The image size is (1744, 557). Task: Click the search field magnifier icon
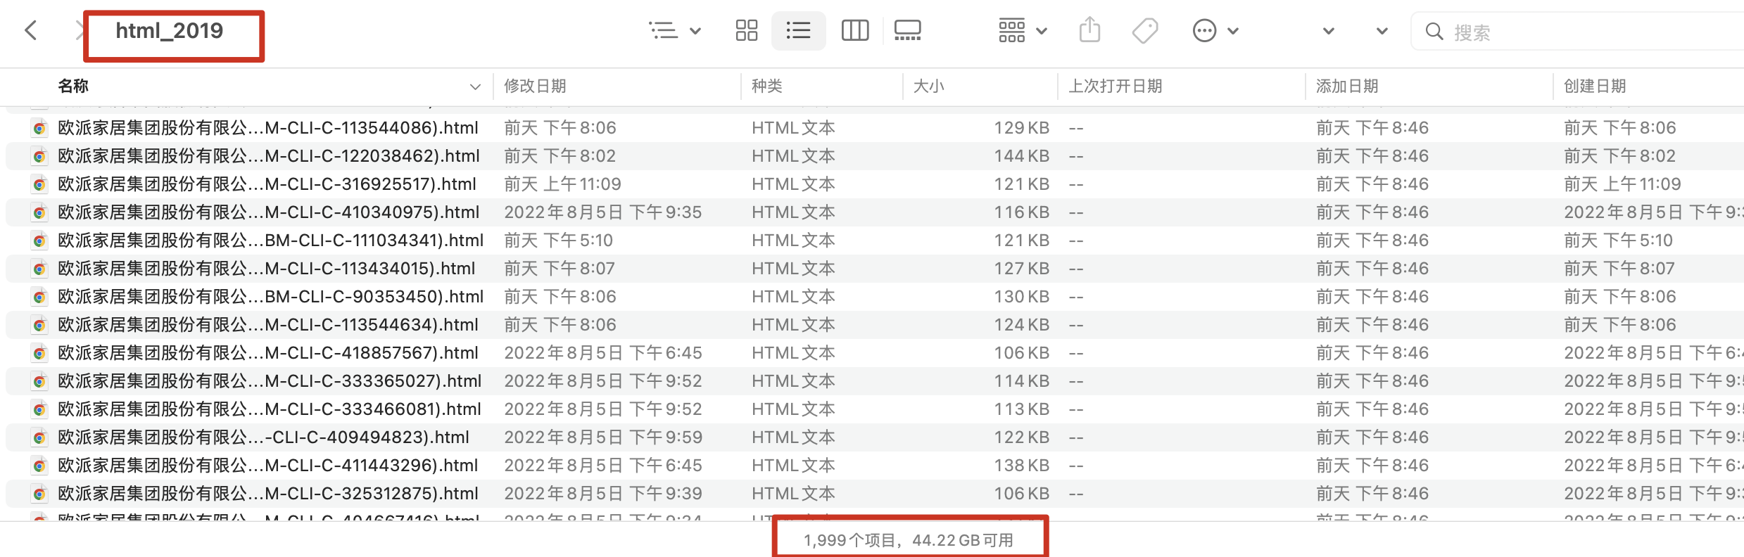click(1434, 32)
